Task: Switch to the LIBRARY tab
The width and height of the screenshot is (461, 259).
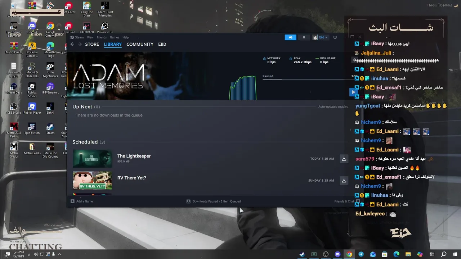Action: (x=113, y=44)
